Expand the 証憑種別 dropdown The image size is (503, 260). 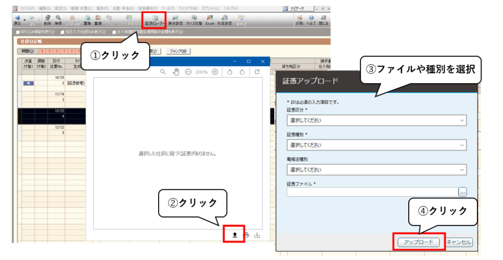376,145
